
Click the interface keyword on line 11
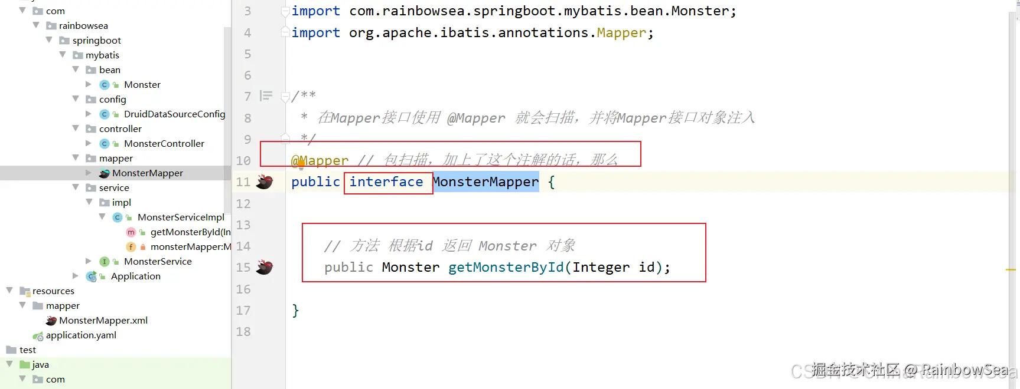click(386, 182)
